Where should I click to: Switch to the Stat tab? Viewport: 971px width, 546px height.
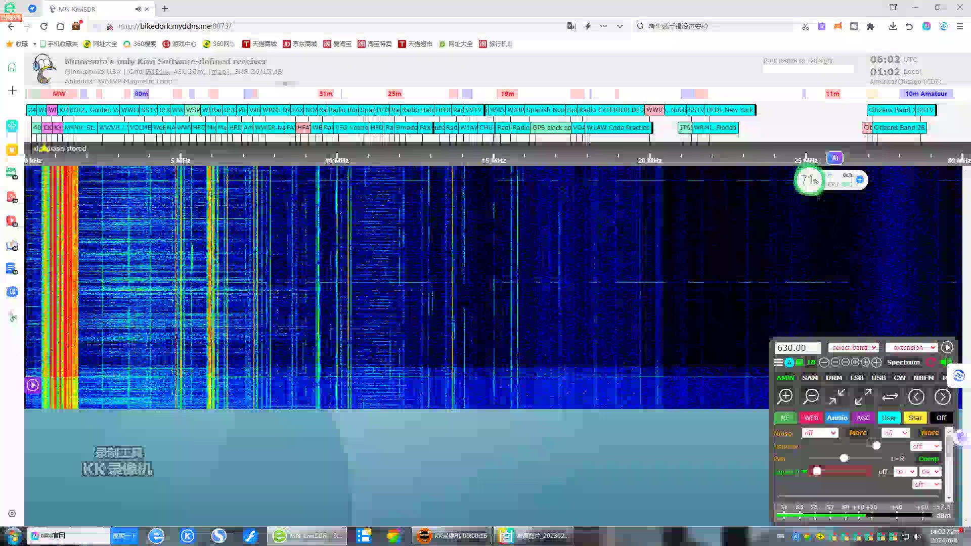pyautogui.click(x=915, y=418)
